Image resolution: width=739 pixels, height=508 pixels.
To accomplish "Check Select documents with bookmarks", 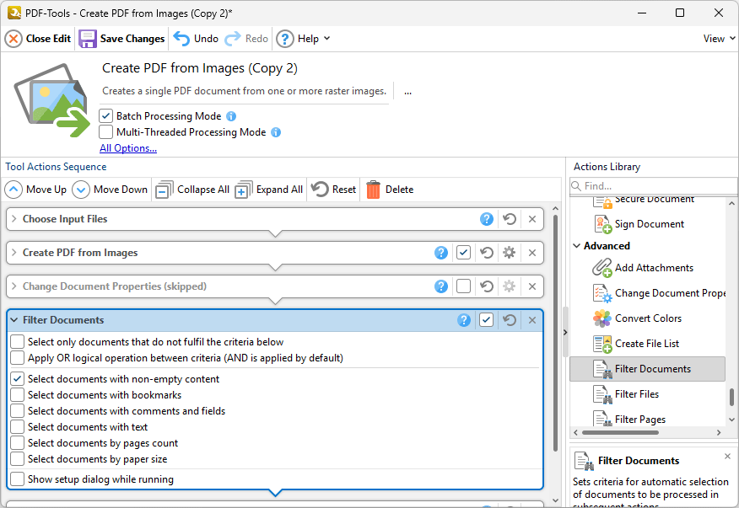I will (18, 395).
